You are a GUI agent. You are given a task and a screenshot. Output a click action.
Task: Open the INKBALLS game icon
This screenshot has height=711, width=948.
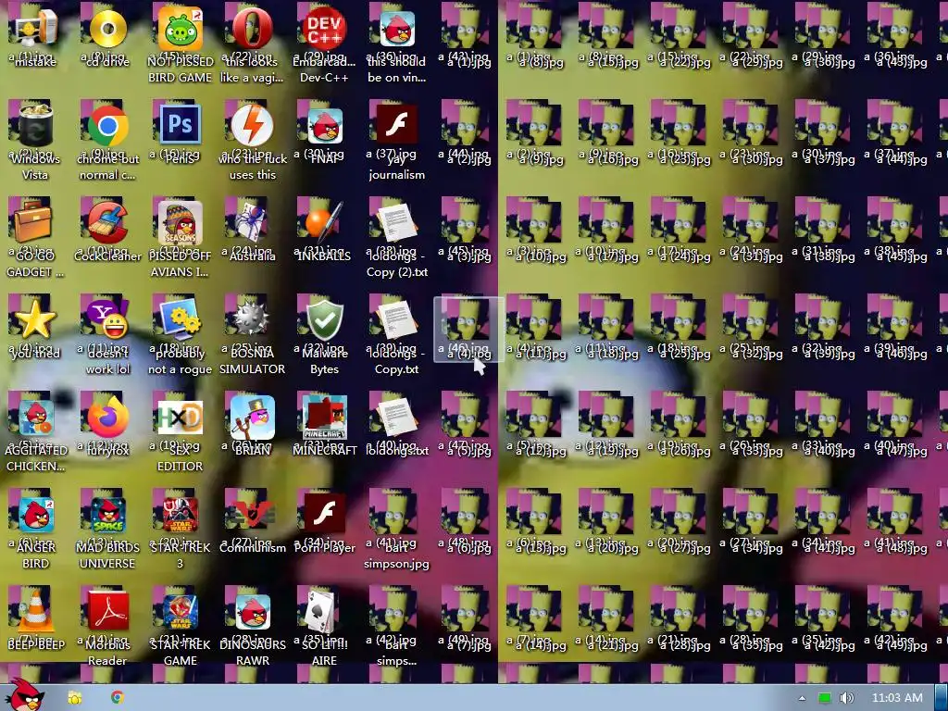(324, 222)
